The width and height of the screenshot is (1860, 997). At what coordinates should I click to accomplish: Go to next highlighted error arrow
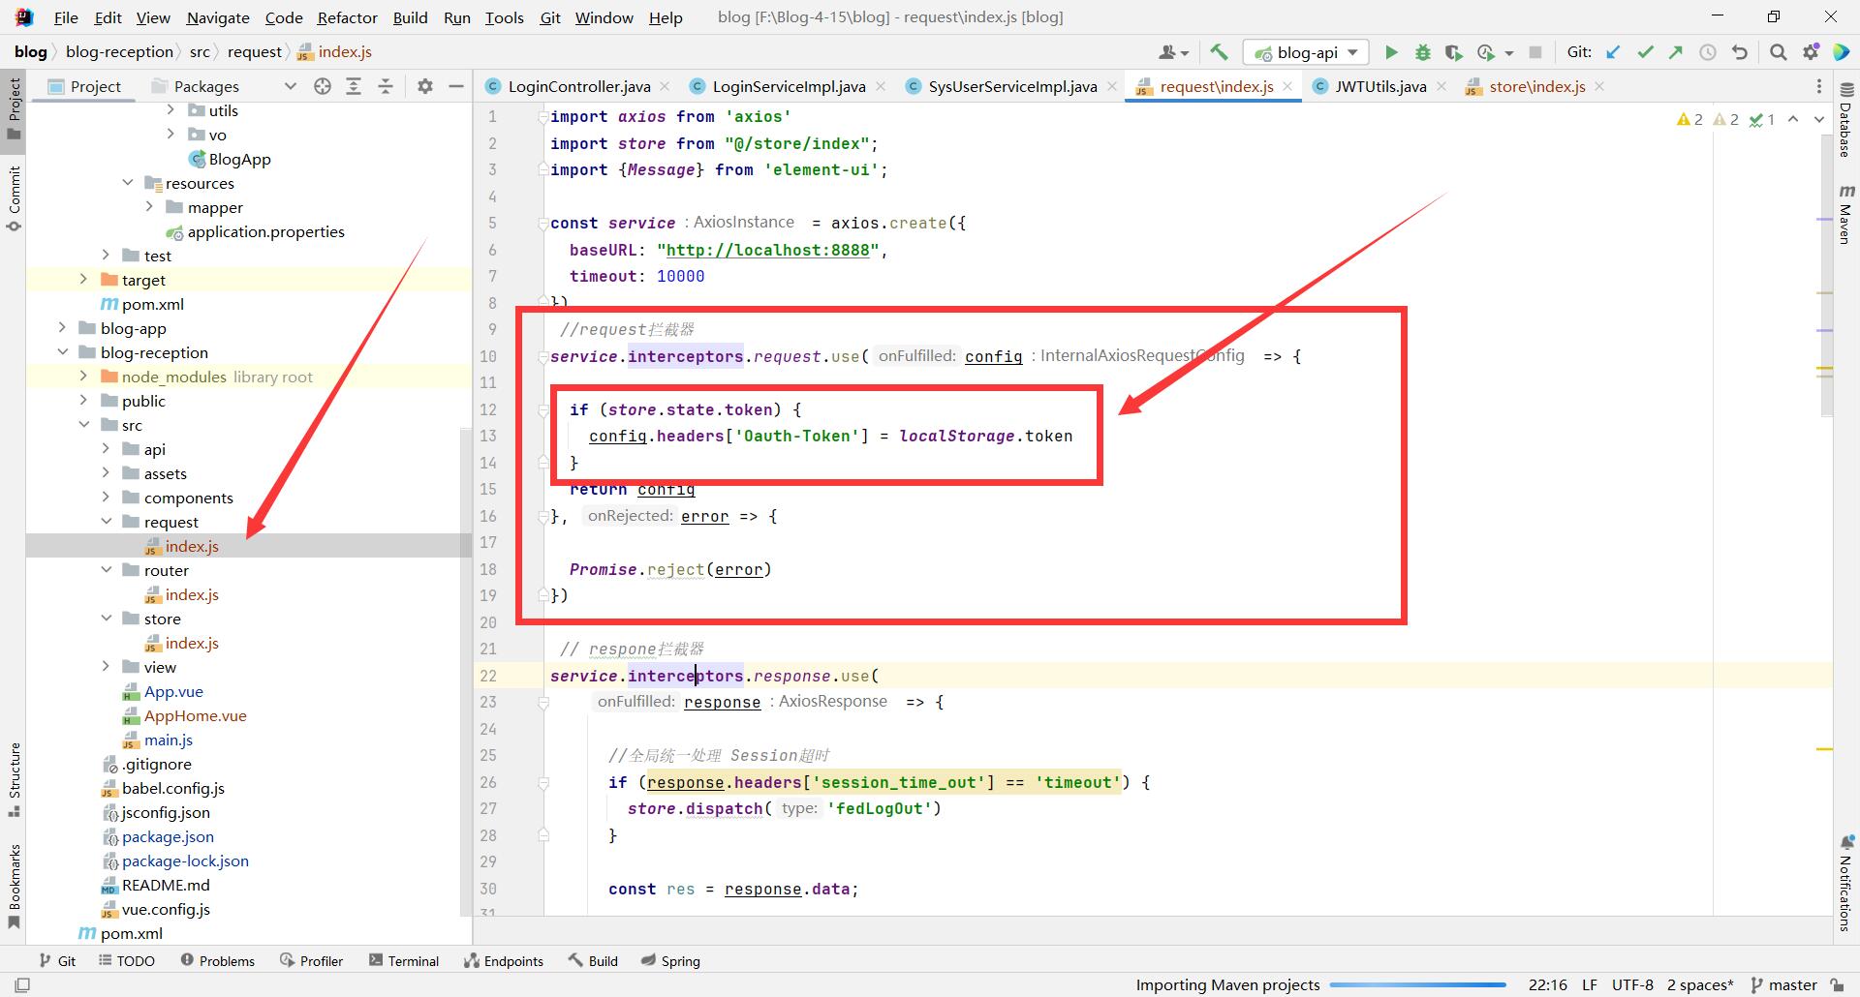click(1818, 119)
